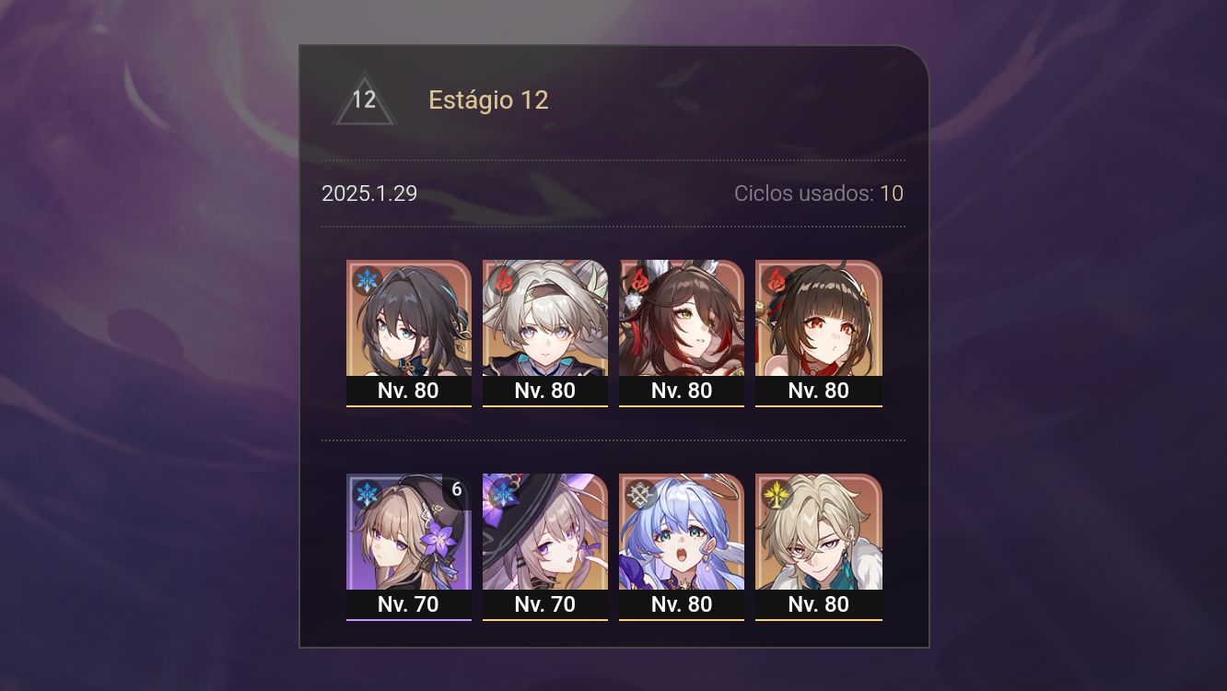Click the Estágio 12 title text
The width and height of the screenshot is (1227, 691).
tap(488, 100)
